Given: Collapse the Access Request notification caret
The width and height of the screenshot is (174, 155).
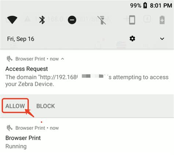Looking at the screenshot, I should pos(62,59).
